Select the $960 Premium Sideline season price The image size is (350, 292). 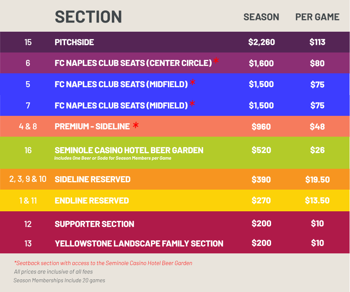(x=261, y=127)
